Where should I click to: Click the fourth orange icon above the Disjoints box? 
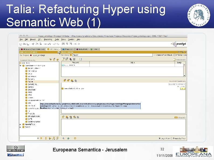(x=74, y=117)
